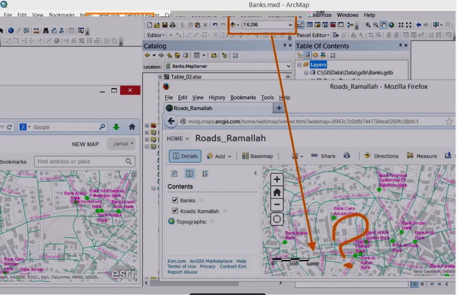Click the Go To XY icon
The height and width of the screenshot is (295, 457).
coord(61,30)
